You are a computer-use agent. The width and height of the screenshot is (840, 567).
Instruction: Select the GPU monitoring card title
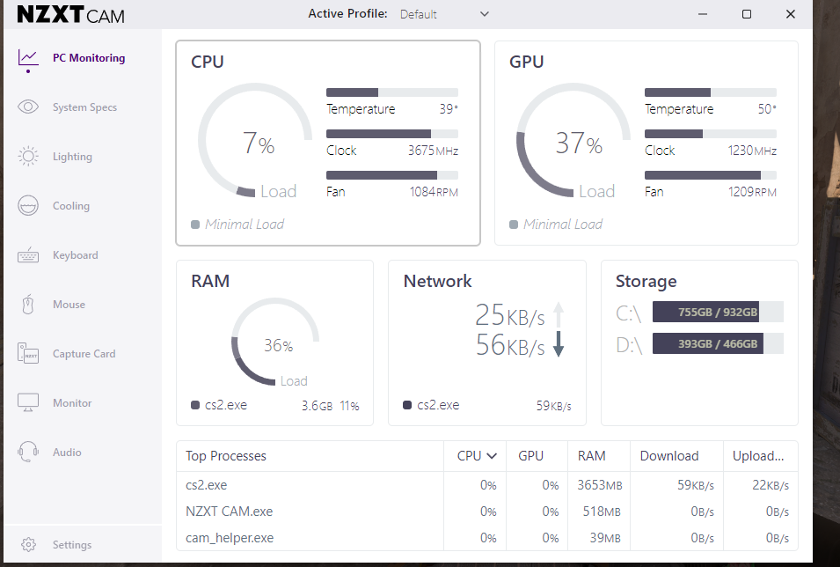coord(527,62)
